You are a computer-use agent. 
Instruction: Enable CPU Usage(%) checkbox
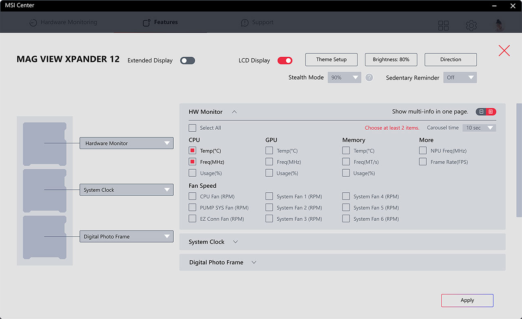point(192,173)
